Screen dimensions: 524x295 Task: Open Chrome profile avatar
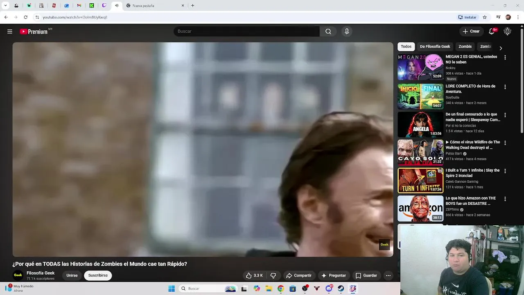[x=508, y=17]
